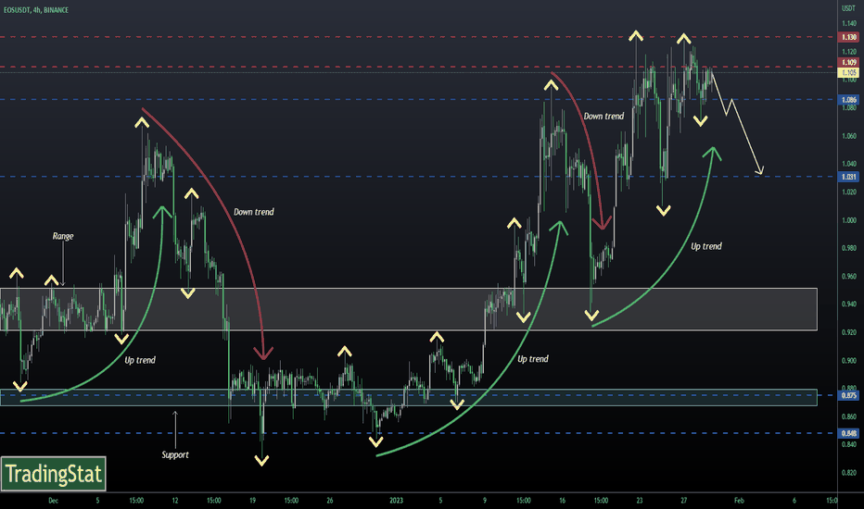Click the 12 date label on the time axis
Screen dimensions: 864x509
pyautogui.click(x=174, y=501)
